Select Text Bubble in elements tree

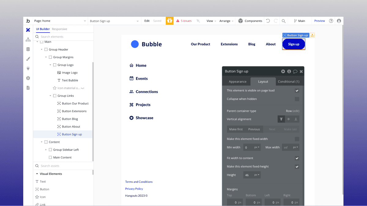[70, 80]
